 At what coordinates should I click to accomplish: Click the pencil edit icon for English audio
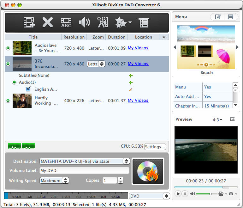[x=131, y=89]
